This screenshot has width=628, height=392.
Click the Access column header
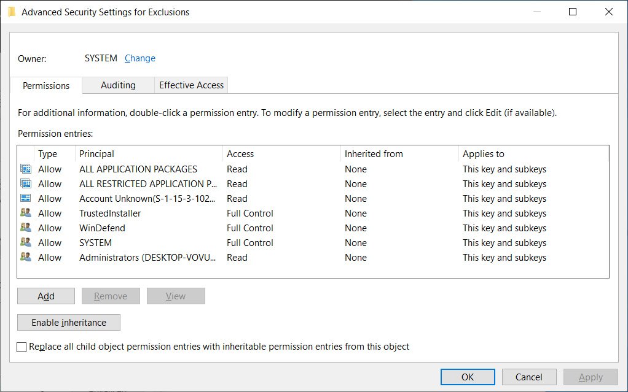coord(240,153)
